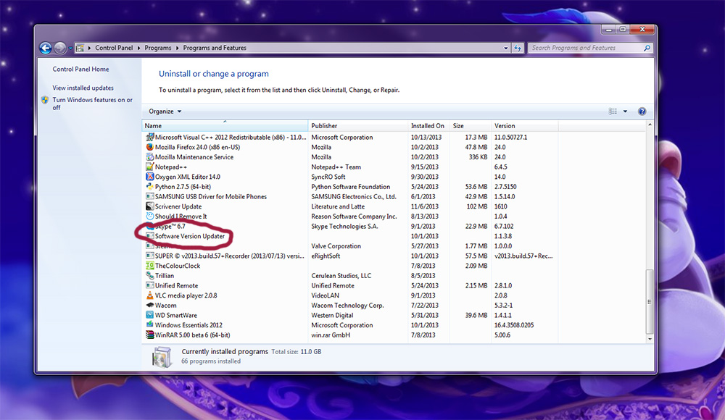The width and height of the screenshot is (725, 420).
Task: Click the TheColourClock icon
Action: [150, 266]
